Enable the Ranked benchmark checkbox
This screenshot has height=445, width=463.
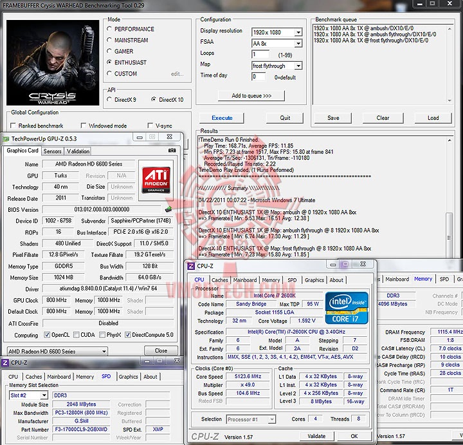(13, 126)
